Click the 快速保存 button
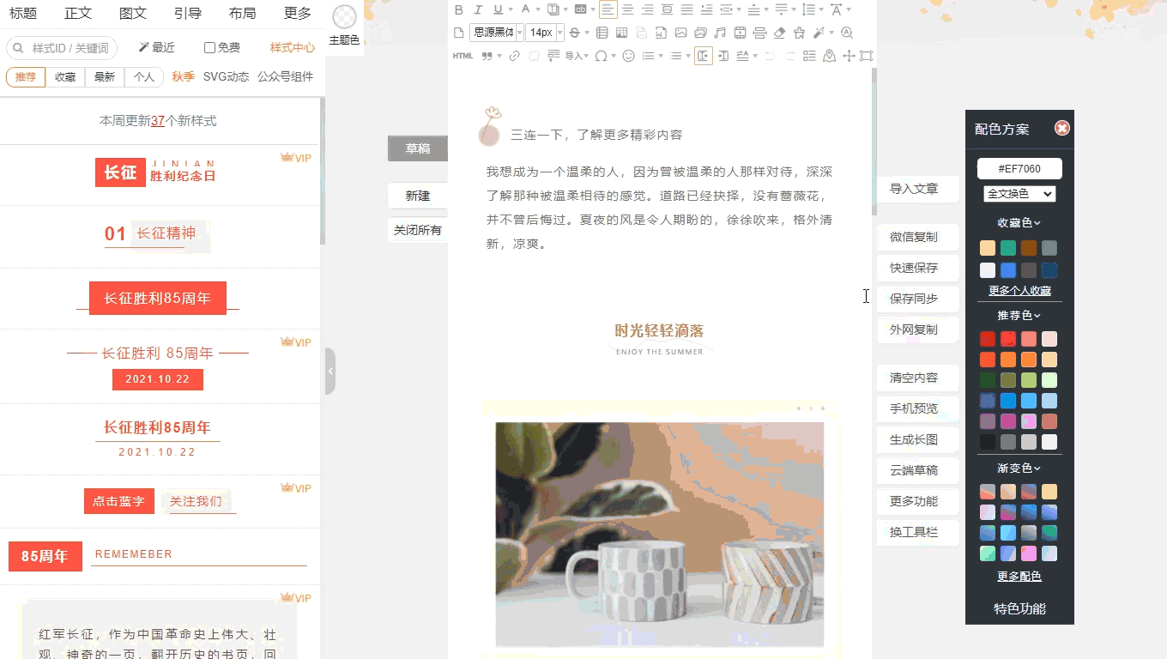 click(917, 268)
